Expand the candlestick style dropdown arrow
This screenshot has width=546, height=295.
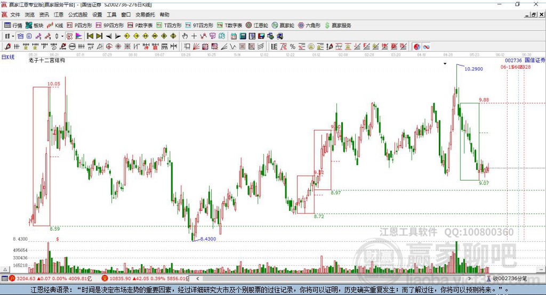62,36
